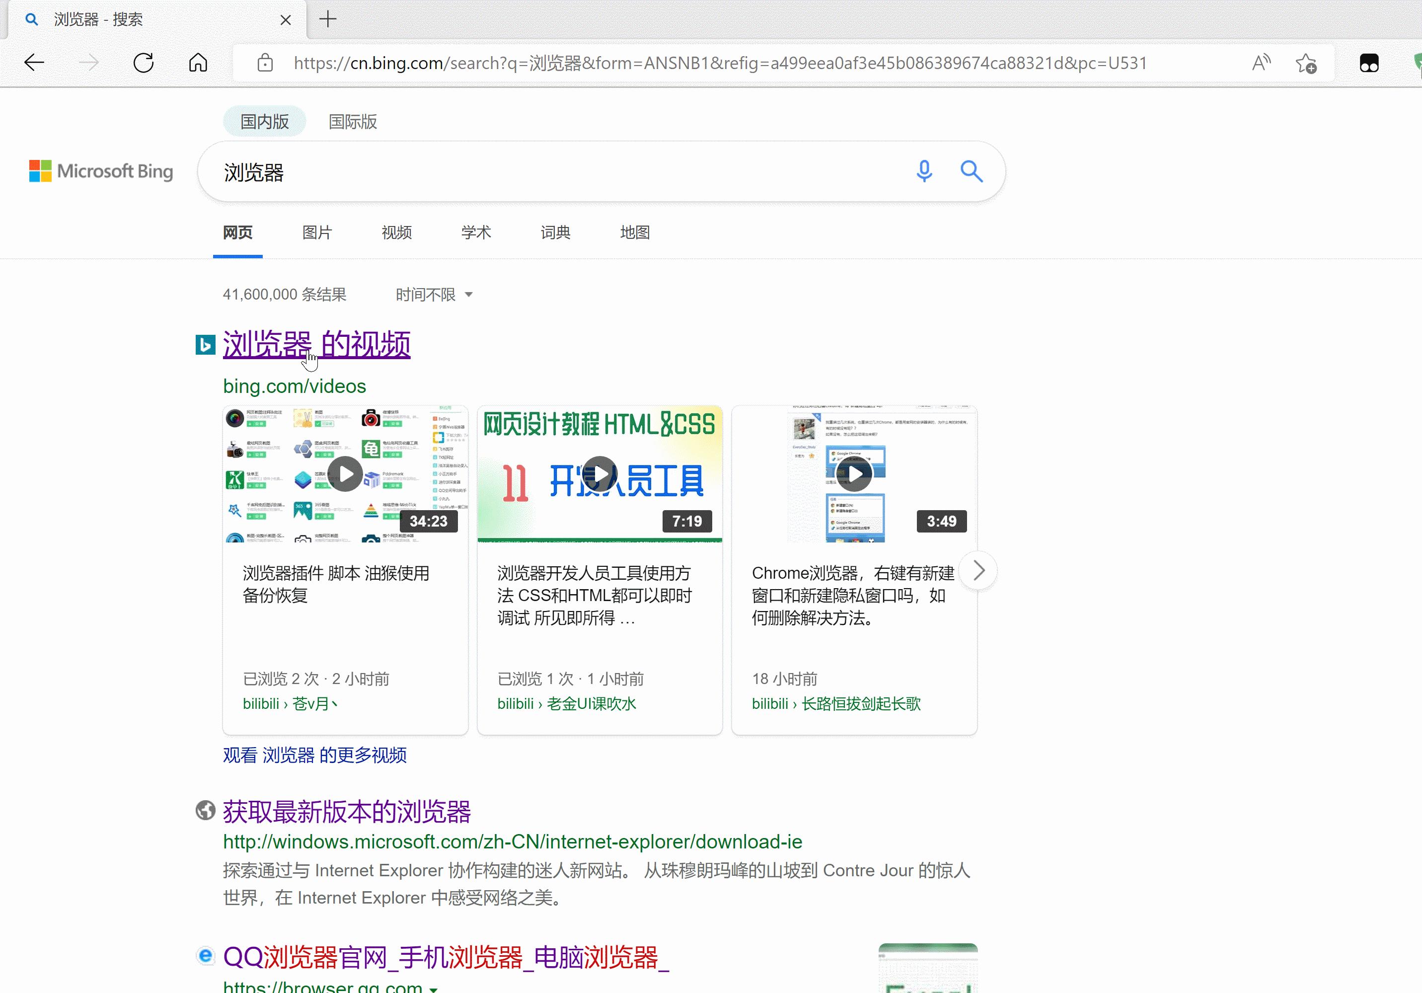
Task: Click the next arrow on video carousel
Action: [x=977, y=570]
